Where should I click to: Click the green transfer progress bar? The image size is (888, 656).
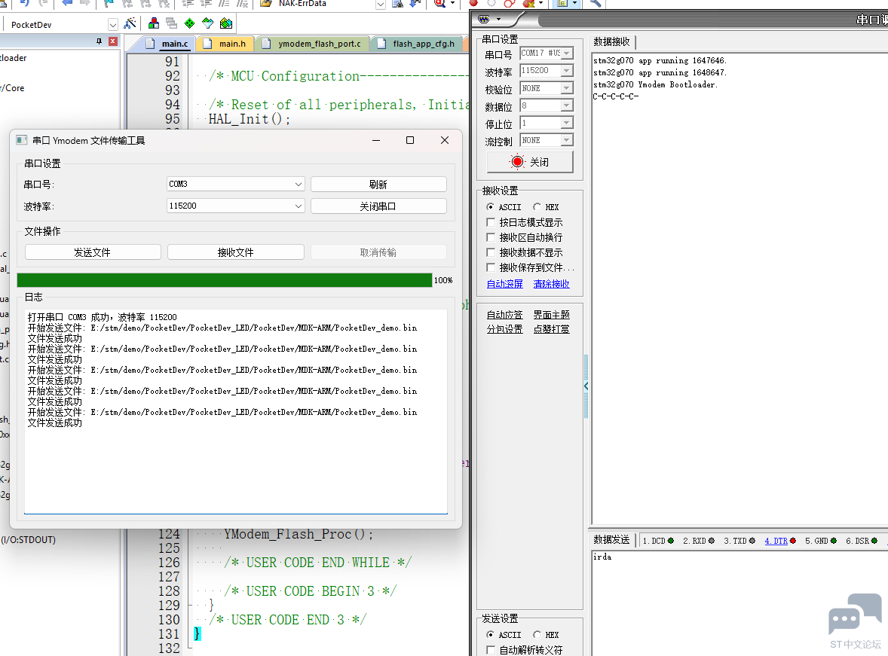(225, 280)
